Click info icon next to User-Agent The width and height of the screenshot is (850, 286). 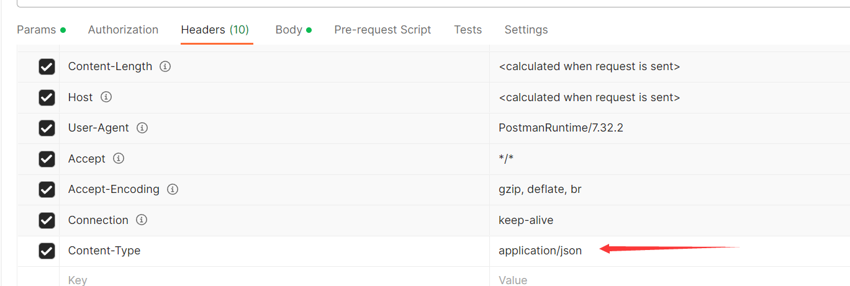tap(142, 128)
